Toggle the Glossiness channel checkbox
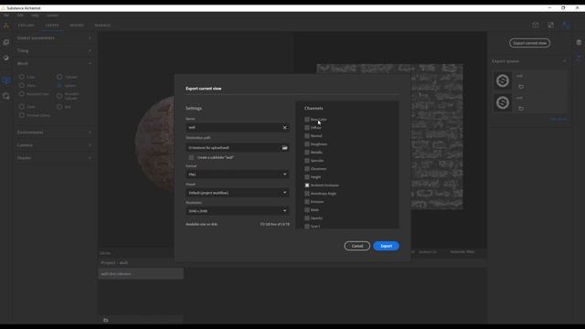This screenshot has width=585, height=329. 307,168
